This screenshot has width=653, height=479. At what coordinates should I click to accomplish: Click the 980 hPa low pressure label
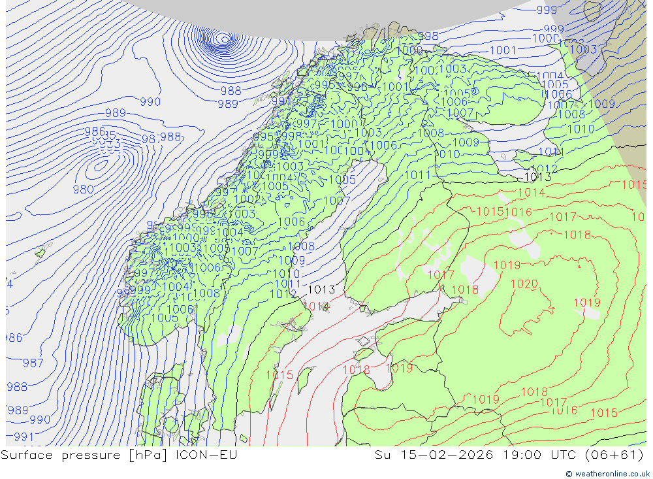(x=84, y=190)
